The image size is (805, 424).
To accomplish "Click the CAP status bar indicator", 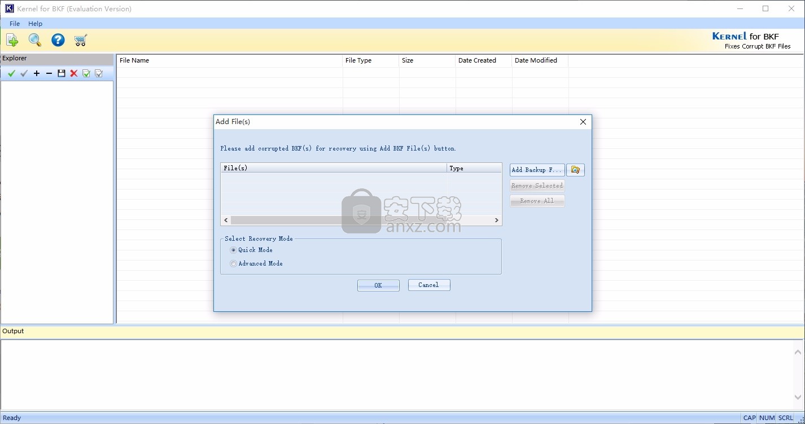I will pos(749,418).
